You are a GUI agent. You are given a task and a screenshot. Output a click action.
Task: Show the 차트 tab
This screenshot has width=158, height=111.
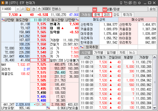[x=122, y=52]
